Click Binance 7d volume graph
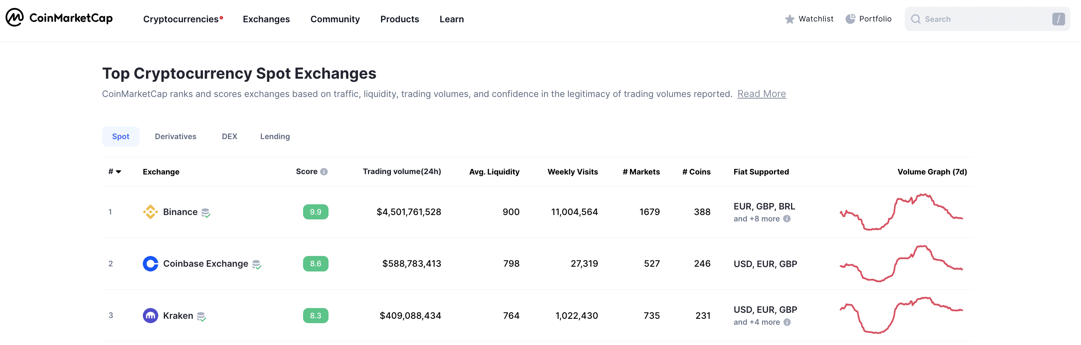This screenshot has height=345, width=1081. click(901, 212)
